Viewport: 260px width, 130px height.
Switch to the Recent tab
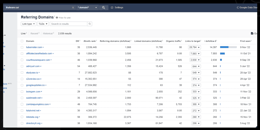click(x=34, y=33)
